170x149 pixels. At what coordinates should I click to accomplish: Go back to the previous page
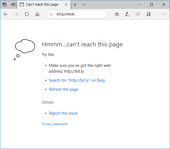pyautogui.click(x=6, y=14)
